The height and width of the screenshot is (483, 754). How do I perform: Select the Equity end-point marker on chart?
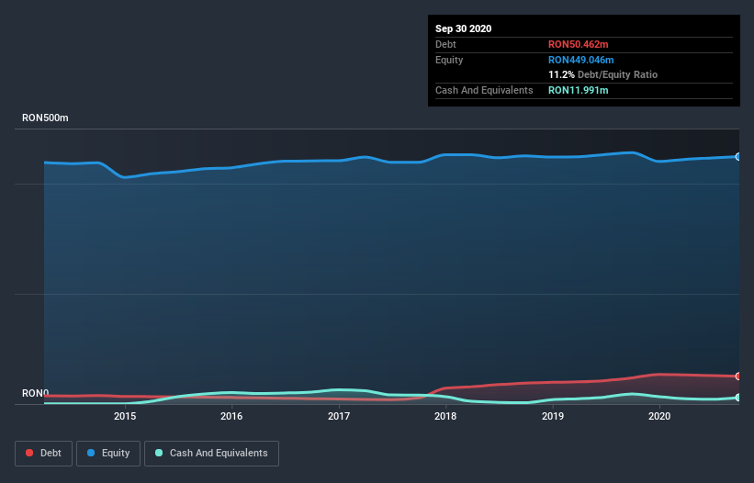(x=738, y=157)
